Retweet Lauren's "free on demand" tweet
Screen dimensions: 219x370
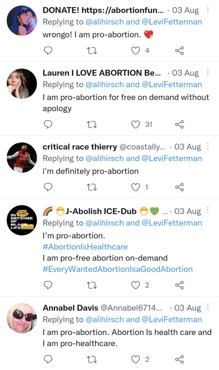pyautogui.click(x=92, y=124)
